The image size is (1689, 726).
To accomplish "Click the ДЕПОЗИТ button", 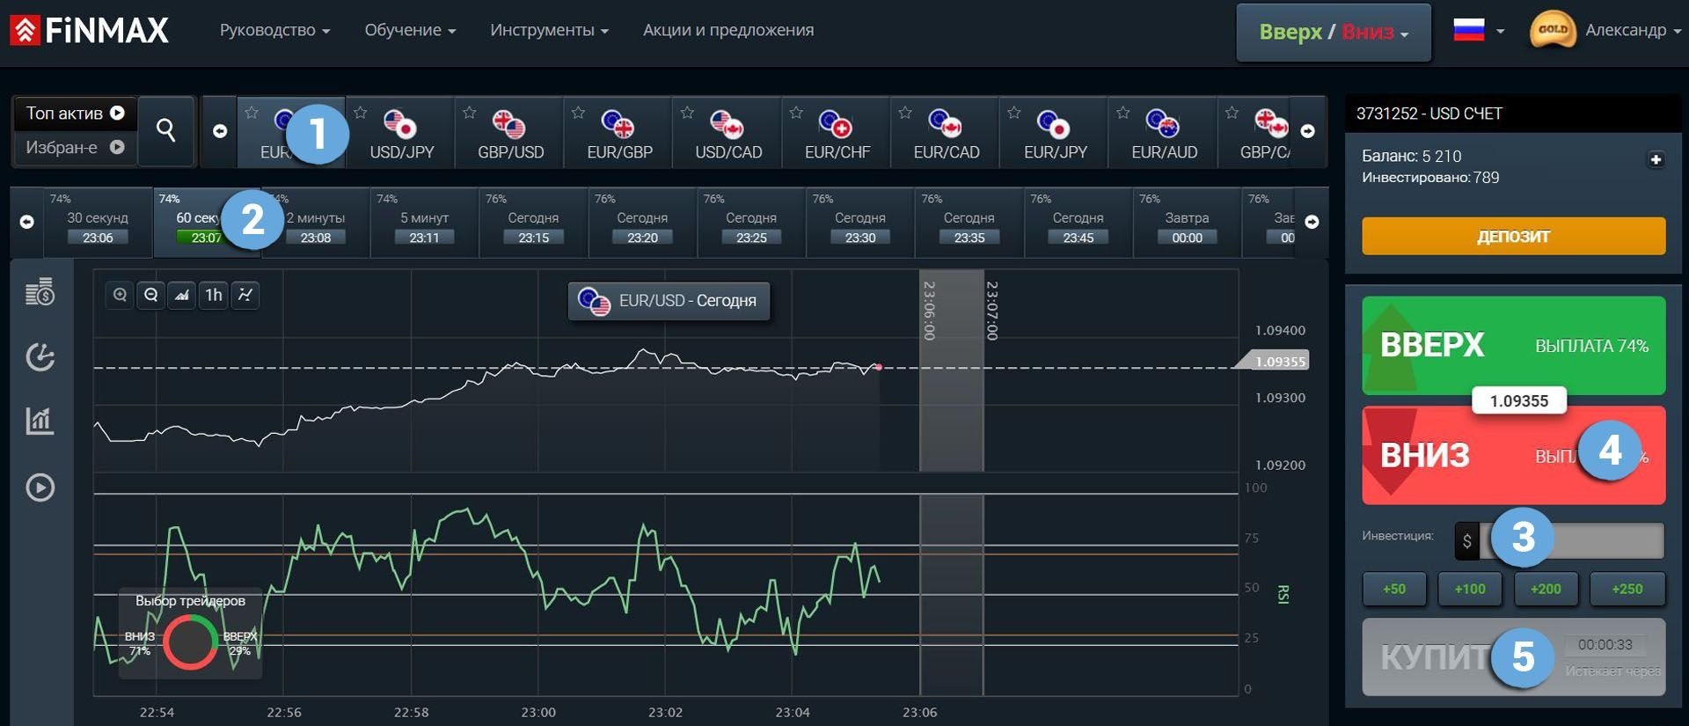I will [x=1513, y=236].
